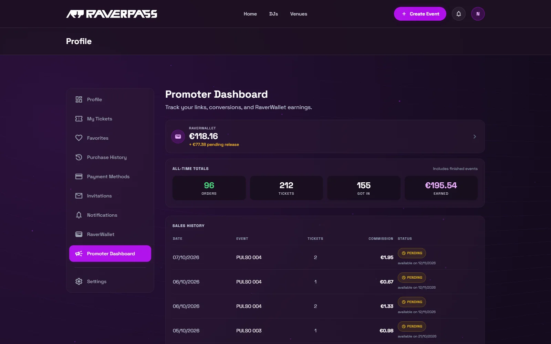Open Invitations in sidebar
This screenshot has height=344, width=551.
pos(110,196)
